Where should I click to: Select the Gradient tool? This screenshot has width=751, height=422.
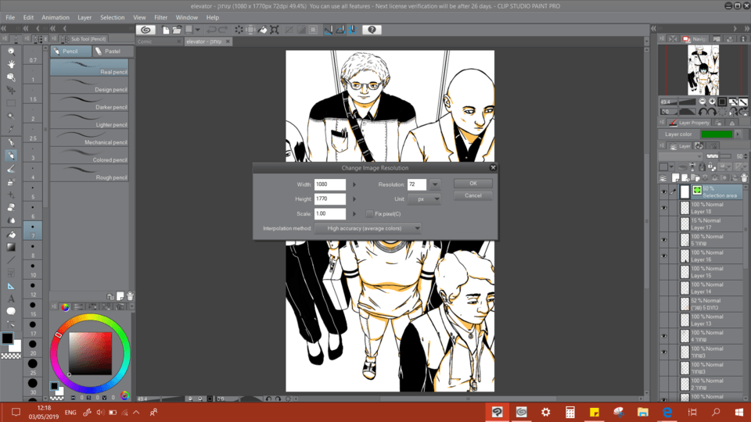tap(11, 247)
